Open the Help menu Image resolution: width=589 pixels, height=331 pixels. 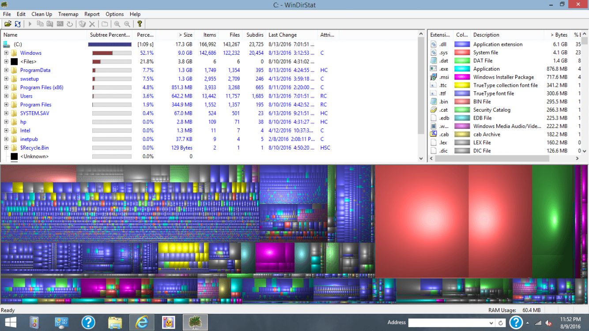coord(135,14)
